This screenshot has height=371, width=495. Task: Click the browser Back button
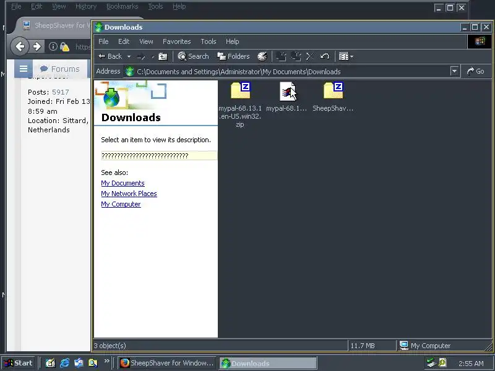click(20, 46)
